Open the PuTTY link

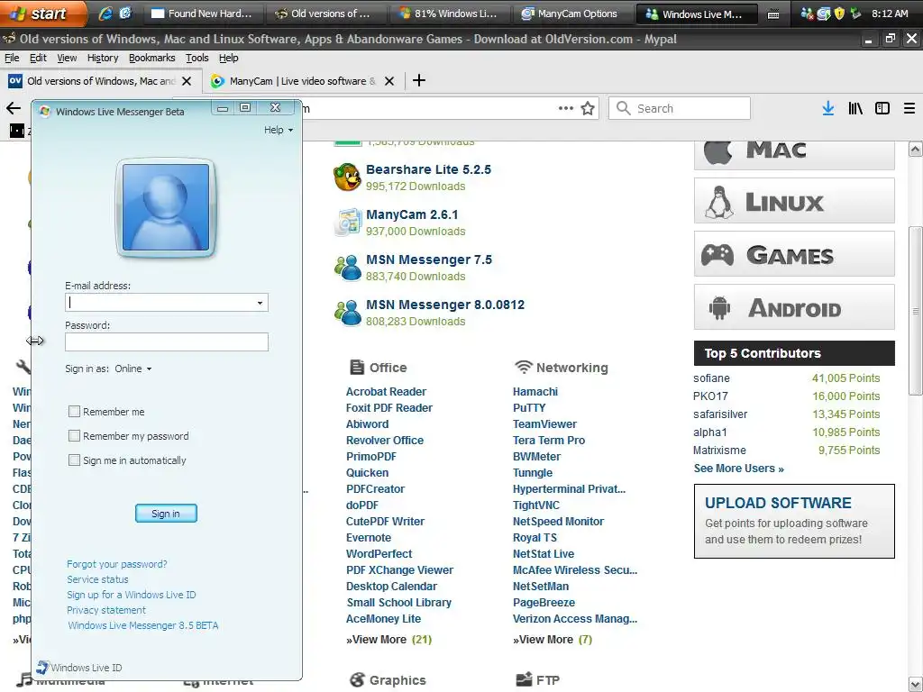528,407
